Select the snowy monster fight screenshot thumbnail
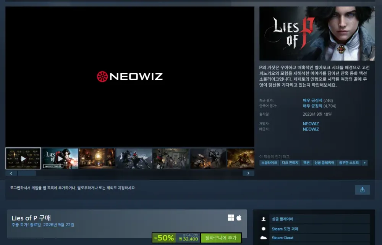 (134, 158)
